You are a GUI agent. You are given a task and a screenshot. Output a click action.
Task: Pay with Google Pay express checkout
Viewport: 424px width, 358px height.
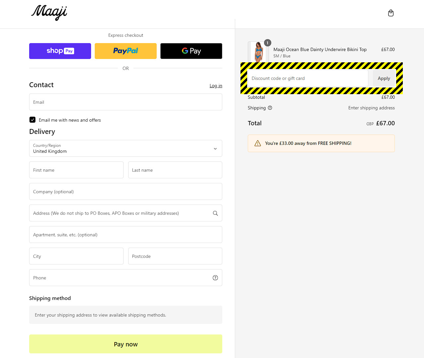tap(191, 51)
